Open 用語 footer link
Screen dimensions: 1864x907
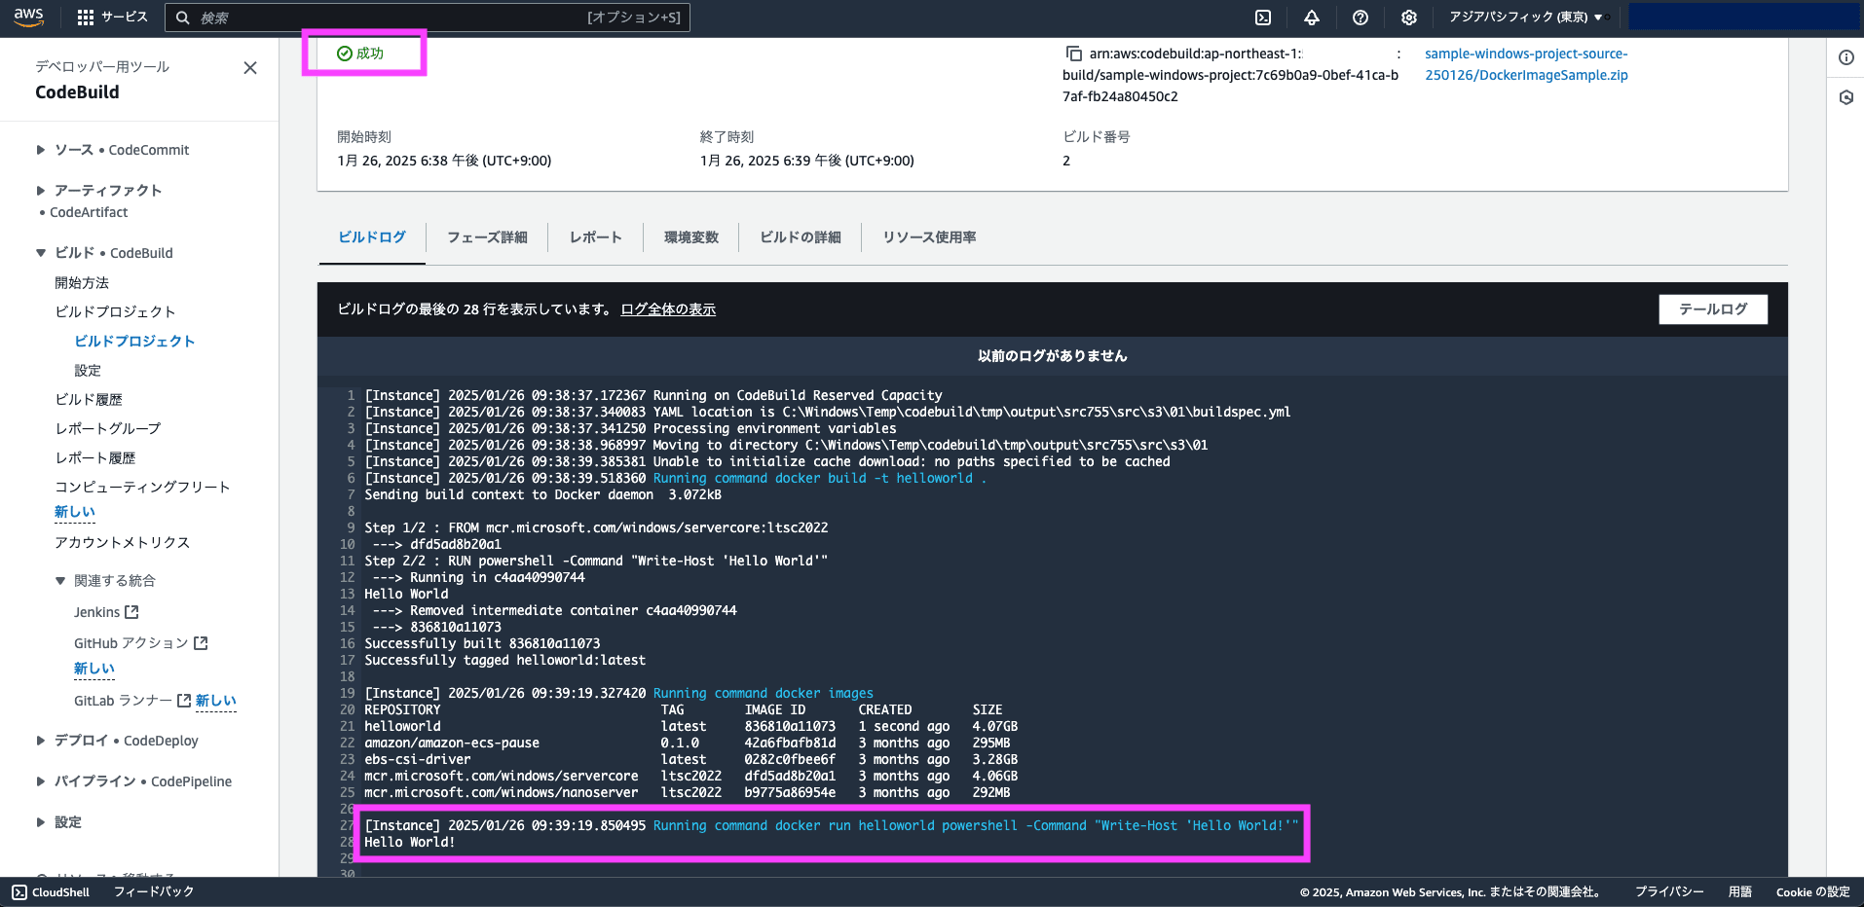point(1740,892)
